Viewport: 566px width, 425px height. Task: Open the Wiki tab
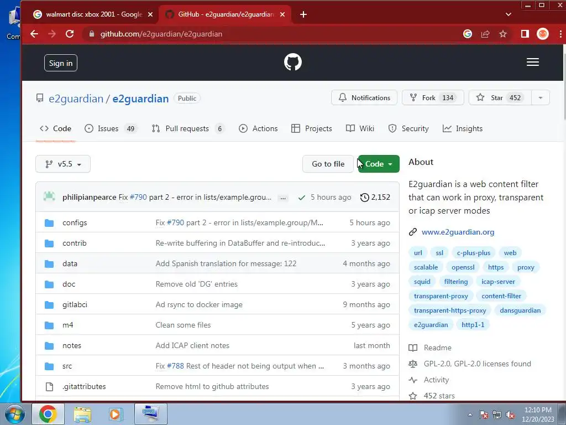[x=360, y=128]
